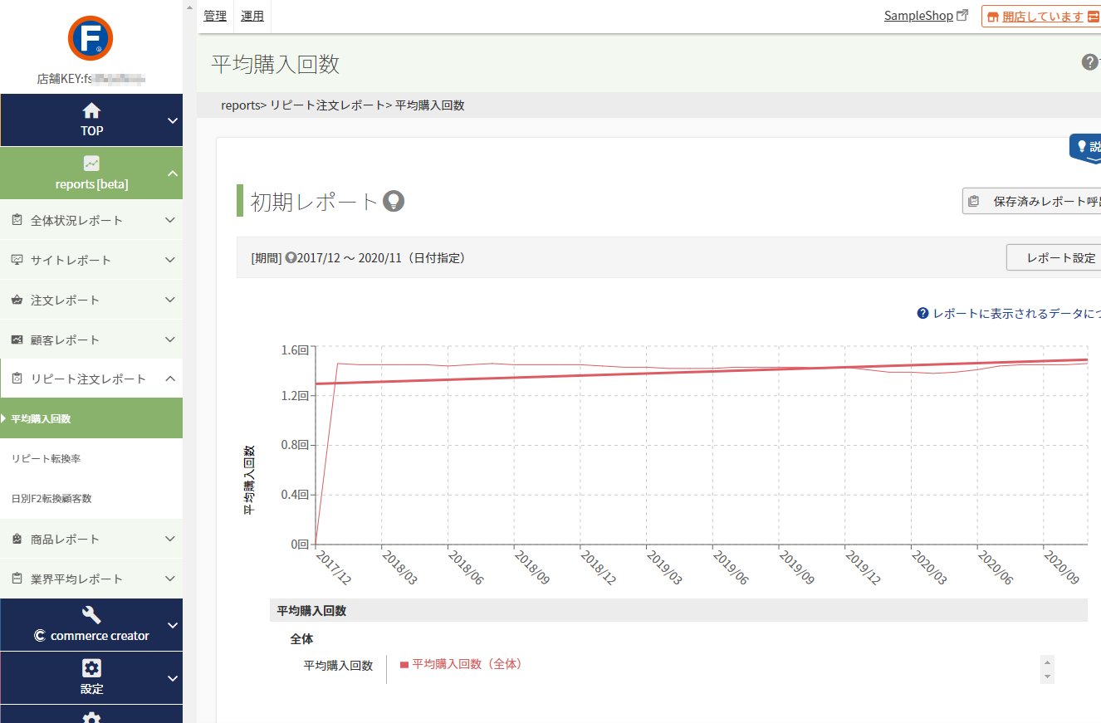The height and width of the screenshot is (723, 1101).
Task: Click the 開店しています status button
Action: tap(1041, 16)
